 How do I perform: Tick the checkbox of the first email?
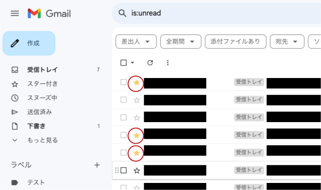pos(124,82)
